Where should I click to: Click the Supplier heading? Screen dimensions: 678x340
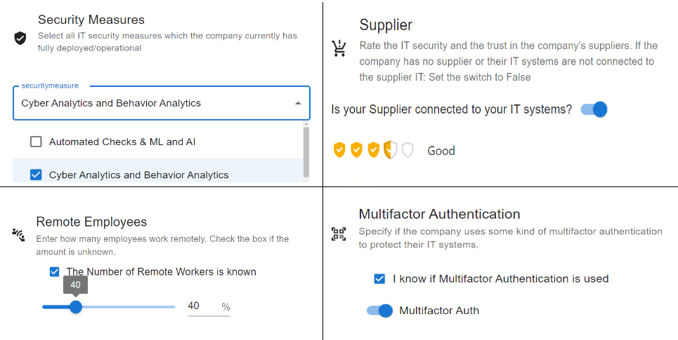tap(386, 25)
